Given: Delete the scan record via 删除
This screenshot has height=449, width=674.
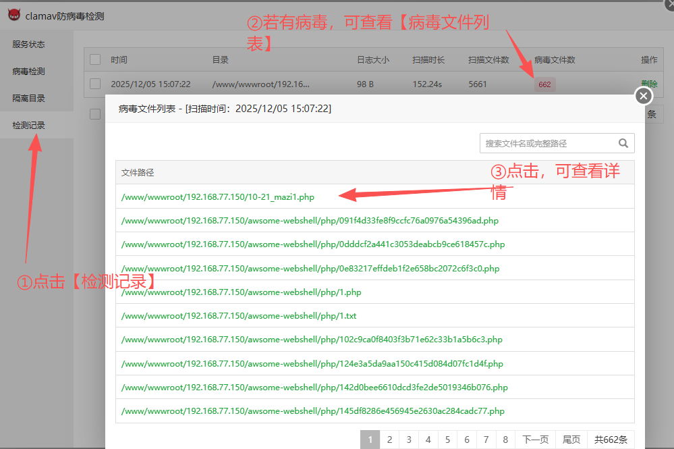Looking at the screenshot, I should click(648, 84).
